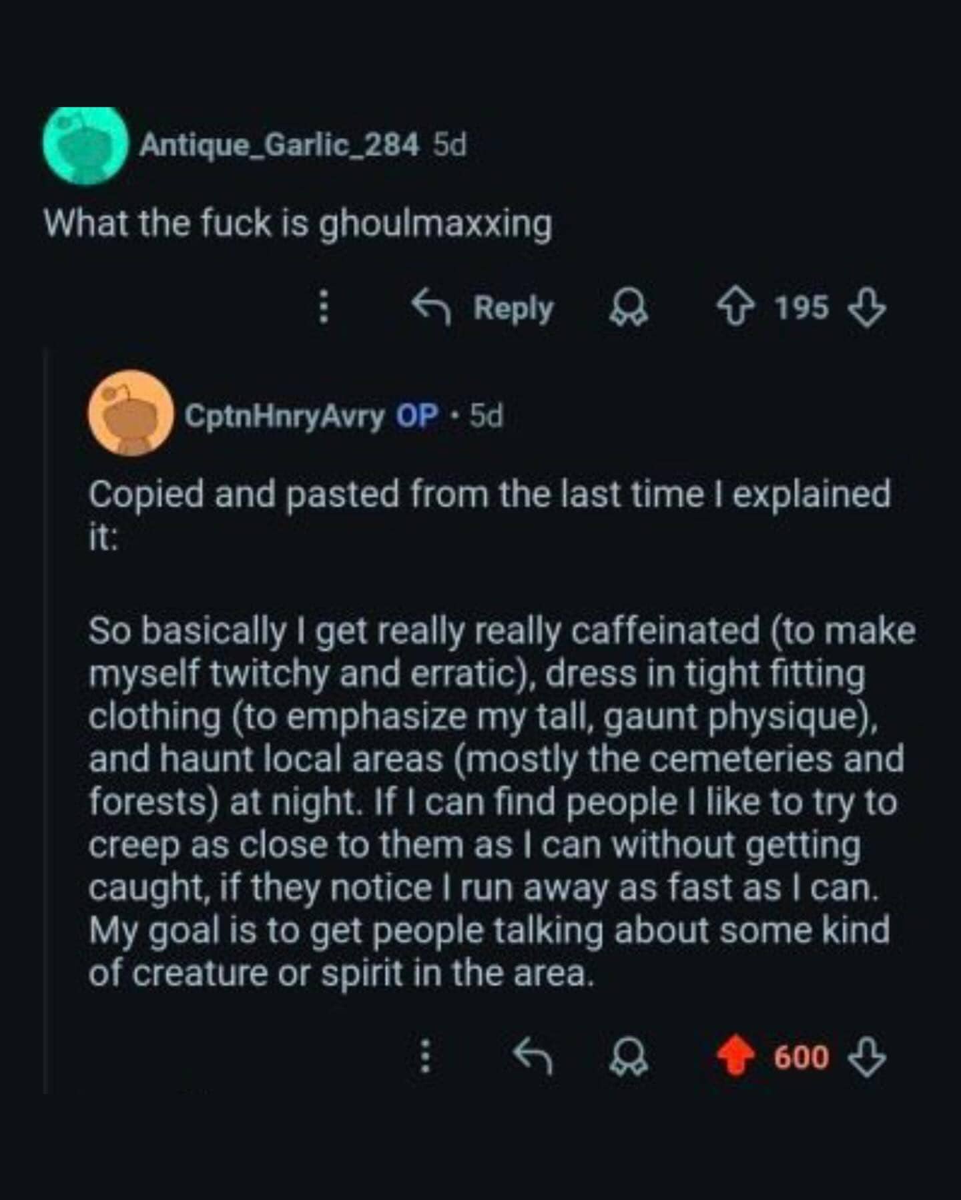Visit the CptnHnryAvry user profile link
The height and width of the screenshot is (1200, 961).
pyautogui.click(x=284, y=416)
